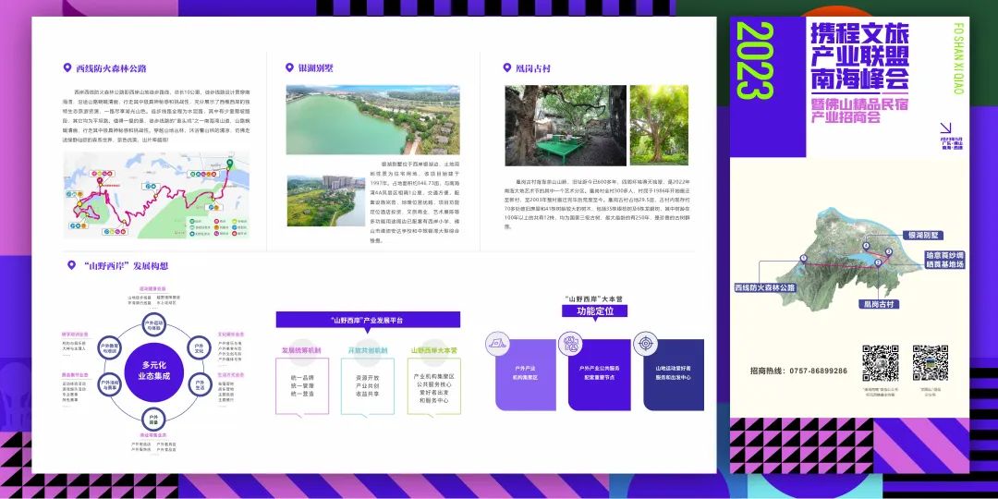Click the "山野西岸"产业发展平台 banner

[367, 320]
